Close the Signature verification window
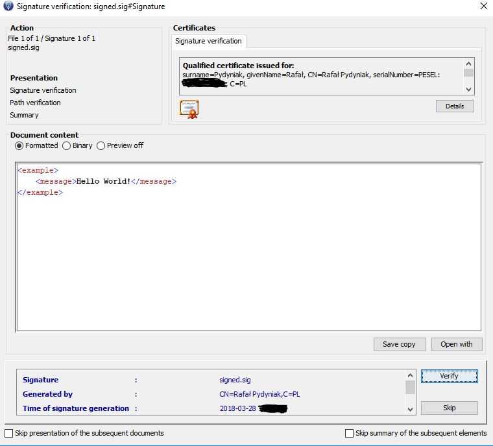493x446 pixels. [483, 6]
